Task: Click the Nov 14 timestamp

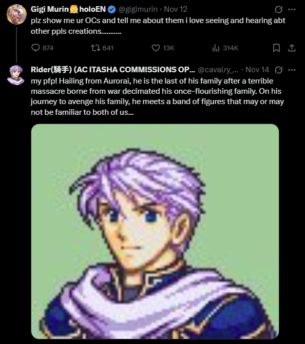Action: coord(257,70)
